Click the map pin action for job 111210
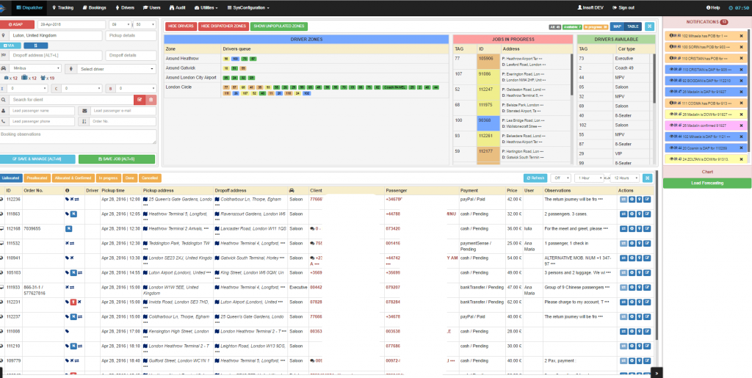Image resolution: width=752 pixels, height=378 pixels. click(x=640, y=346)
